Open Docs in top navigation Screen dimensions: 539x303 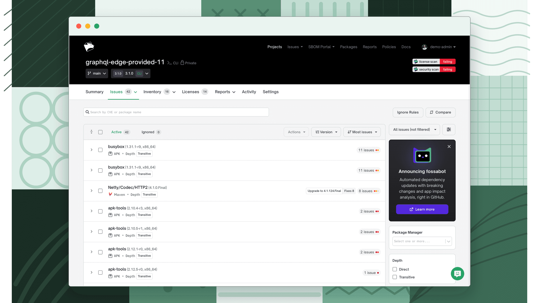pos(406,47)
